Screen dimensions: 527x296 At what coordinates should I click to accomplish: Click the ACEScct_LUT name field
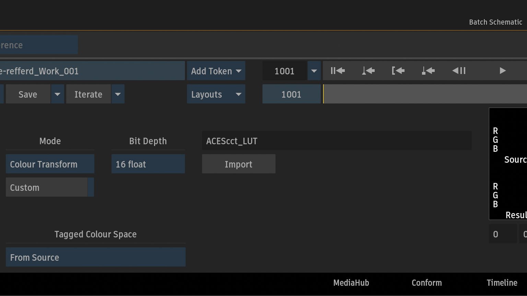(336, 141)
